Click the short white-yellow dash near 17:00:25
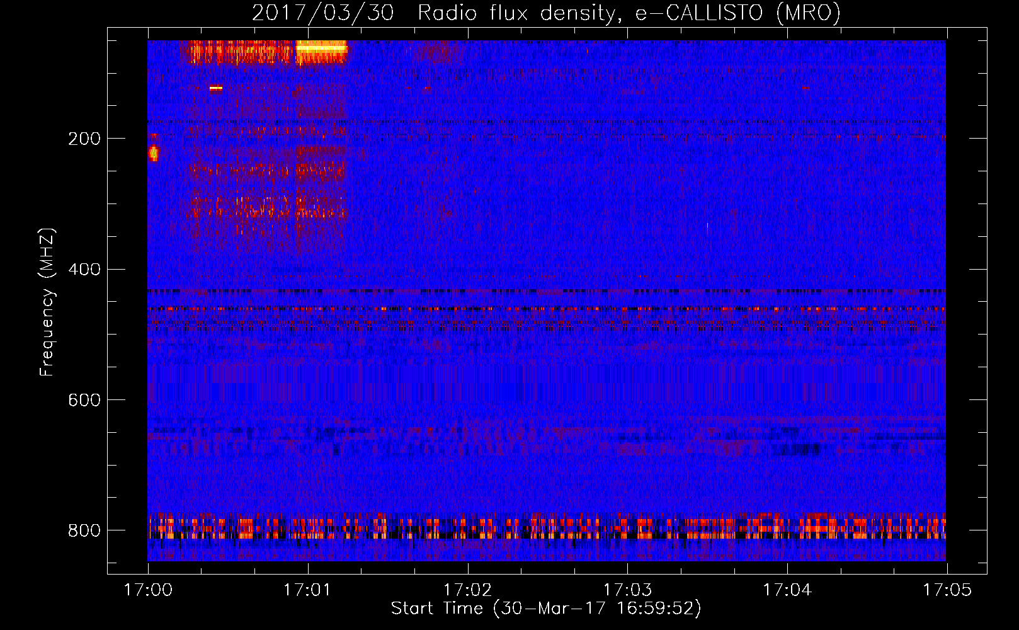This screenshot has width=1019, height=630. [216, 88]
